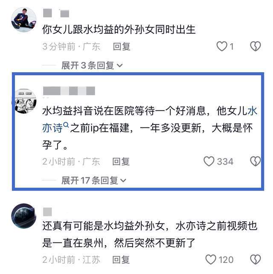Reply to the 3分钟前 广东 comment

click(122, 47)
